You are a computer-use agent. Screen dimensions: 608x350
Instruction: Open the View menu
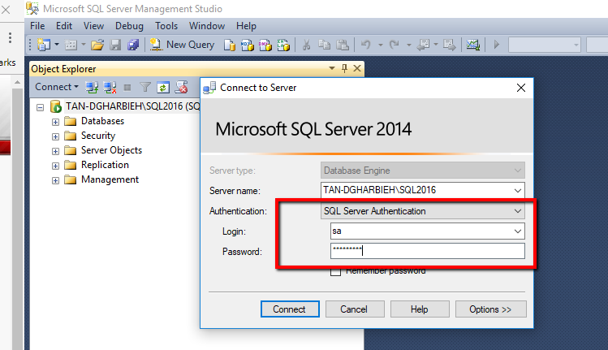(x=94, y=26)
